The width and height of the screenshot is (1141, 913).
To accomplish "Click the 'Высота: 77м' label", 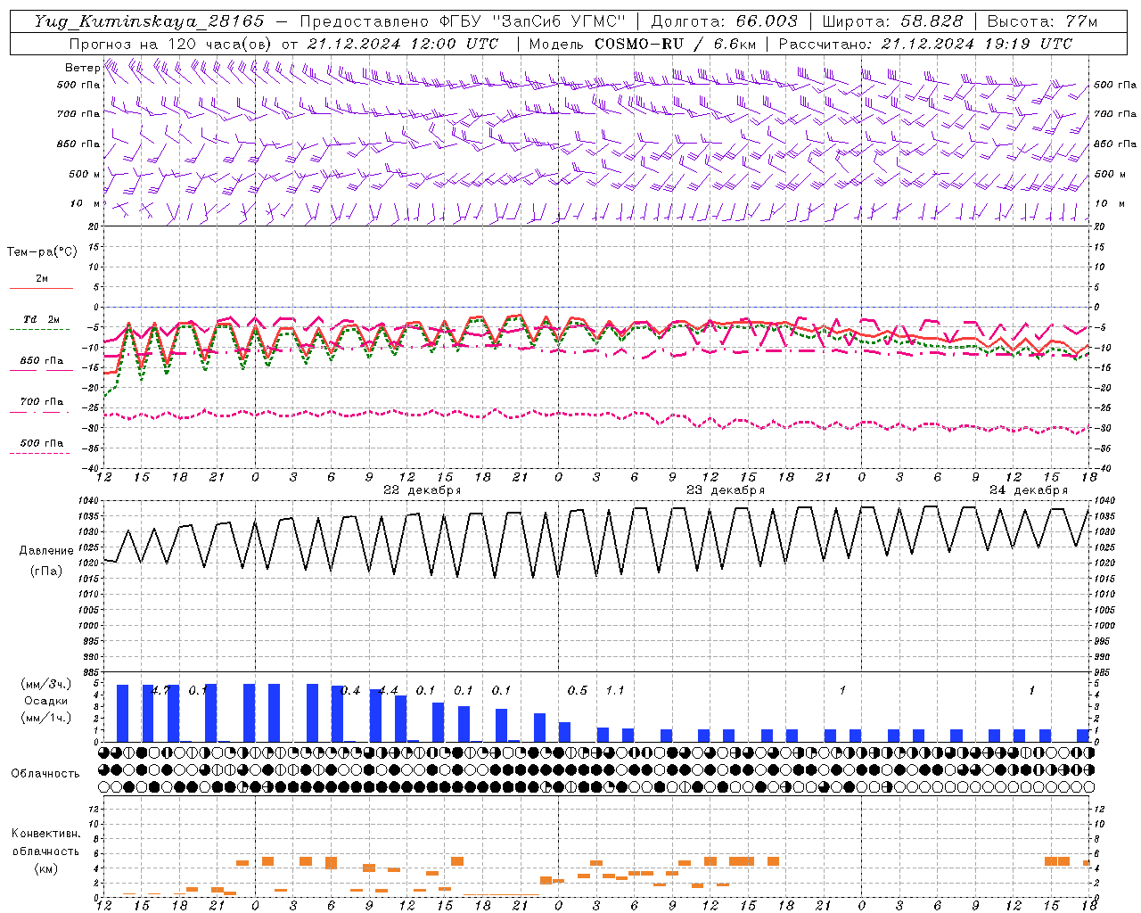I will [x=1043, y=21].
